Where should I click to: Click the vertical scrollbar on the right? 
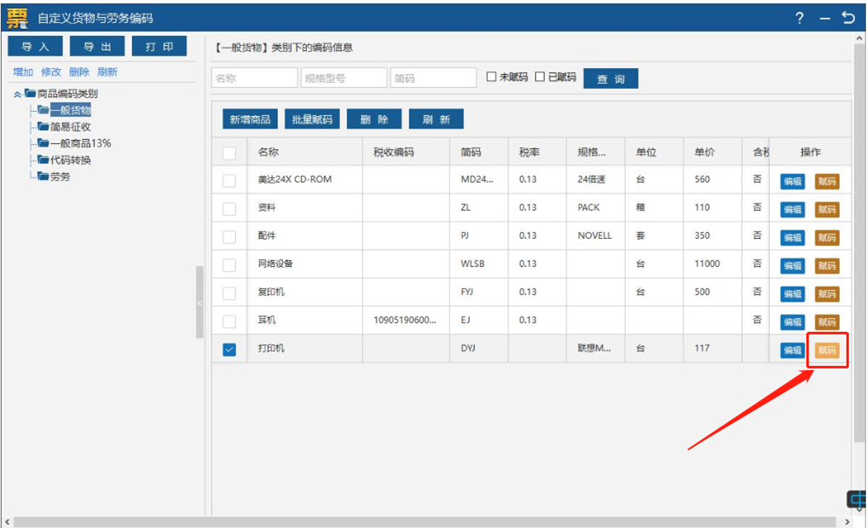click(x=858, y=256)
